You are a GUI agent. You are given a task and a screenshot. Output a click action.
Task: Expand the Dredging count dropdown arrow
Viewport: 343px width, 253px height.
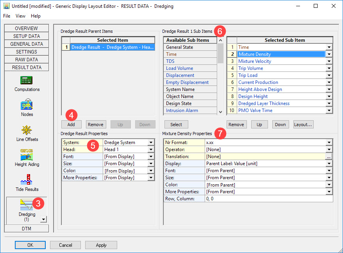(x=43, y=219)
